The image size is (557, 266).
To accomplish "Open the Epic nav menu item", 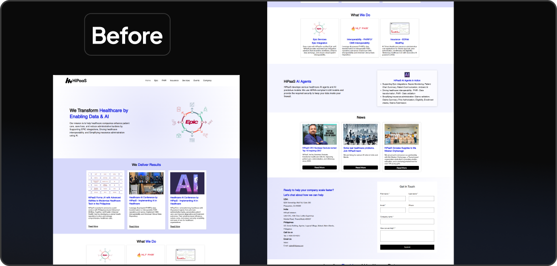I will point(156,81).
